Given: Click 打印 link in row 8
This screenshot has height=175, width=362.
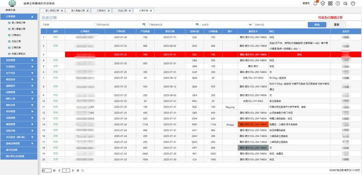Looking at the screenshot, I should [x=56, y=86].
